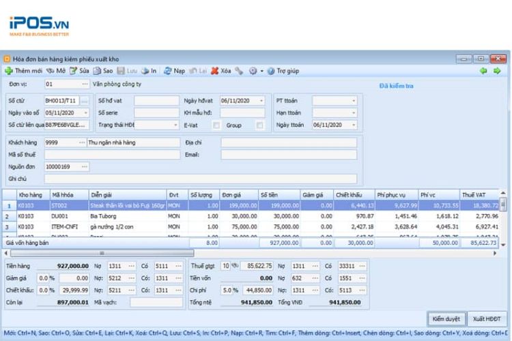Expand the Ngày hđvat date dropdown
Viewport: 512px width, 341px height.
point(260,101)
